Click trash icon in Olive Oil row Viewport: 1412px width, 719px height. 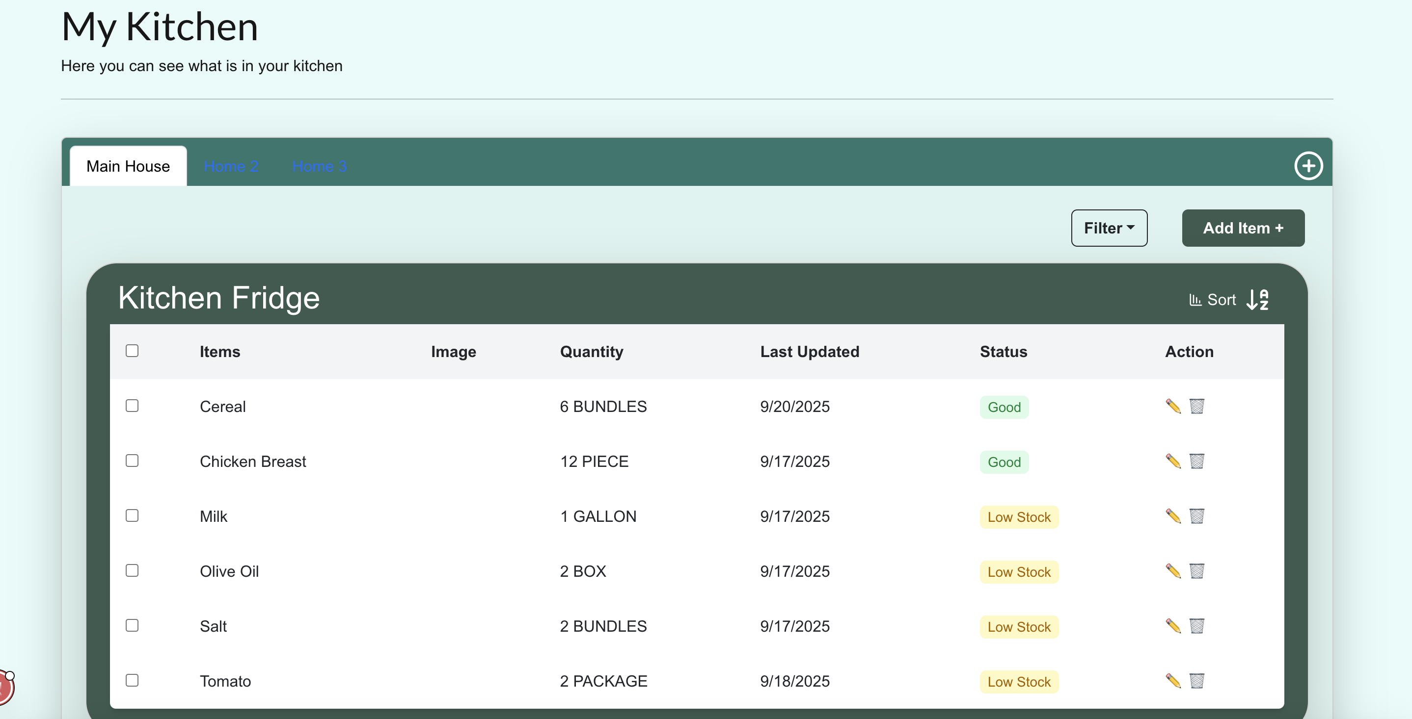tap(1196, 570)
